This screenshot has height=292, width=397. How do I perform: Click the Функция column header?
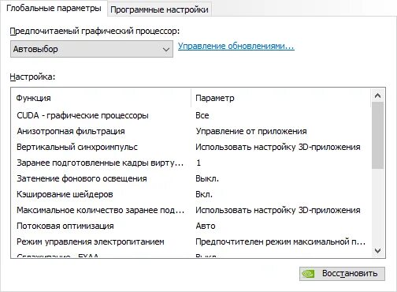pyautogui.click(x=101, y=98)
